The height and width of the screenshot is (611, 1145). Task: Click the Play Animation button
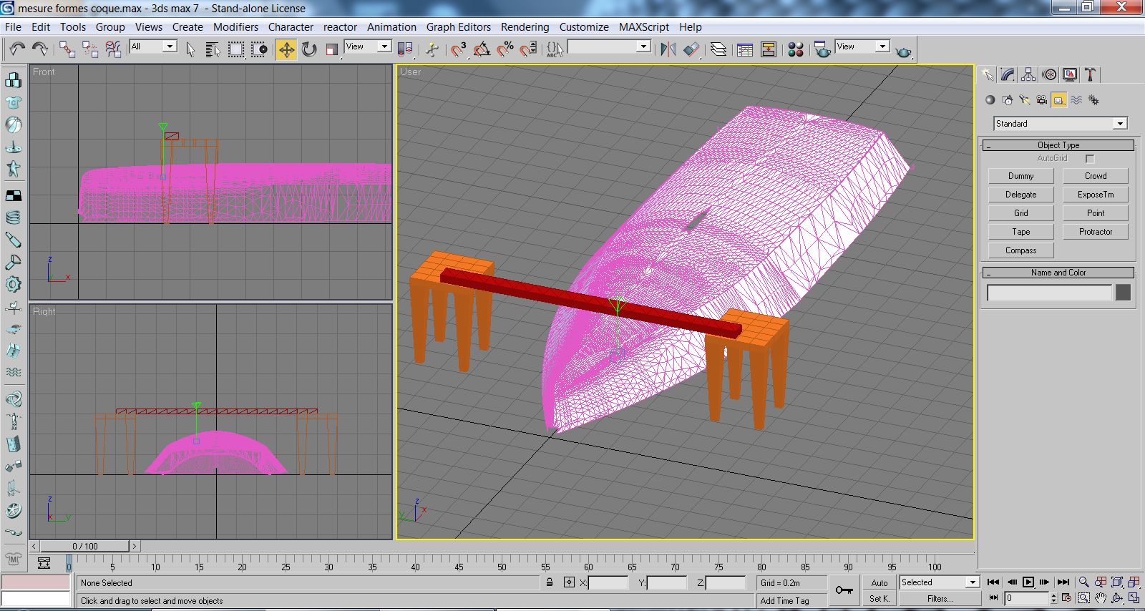[x=1028, y=582]
